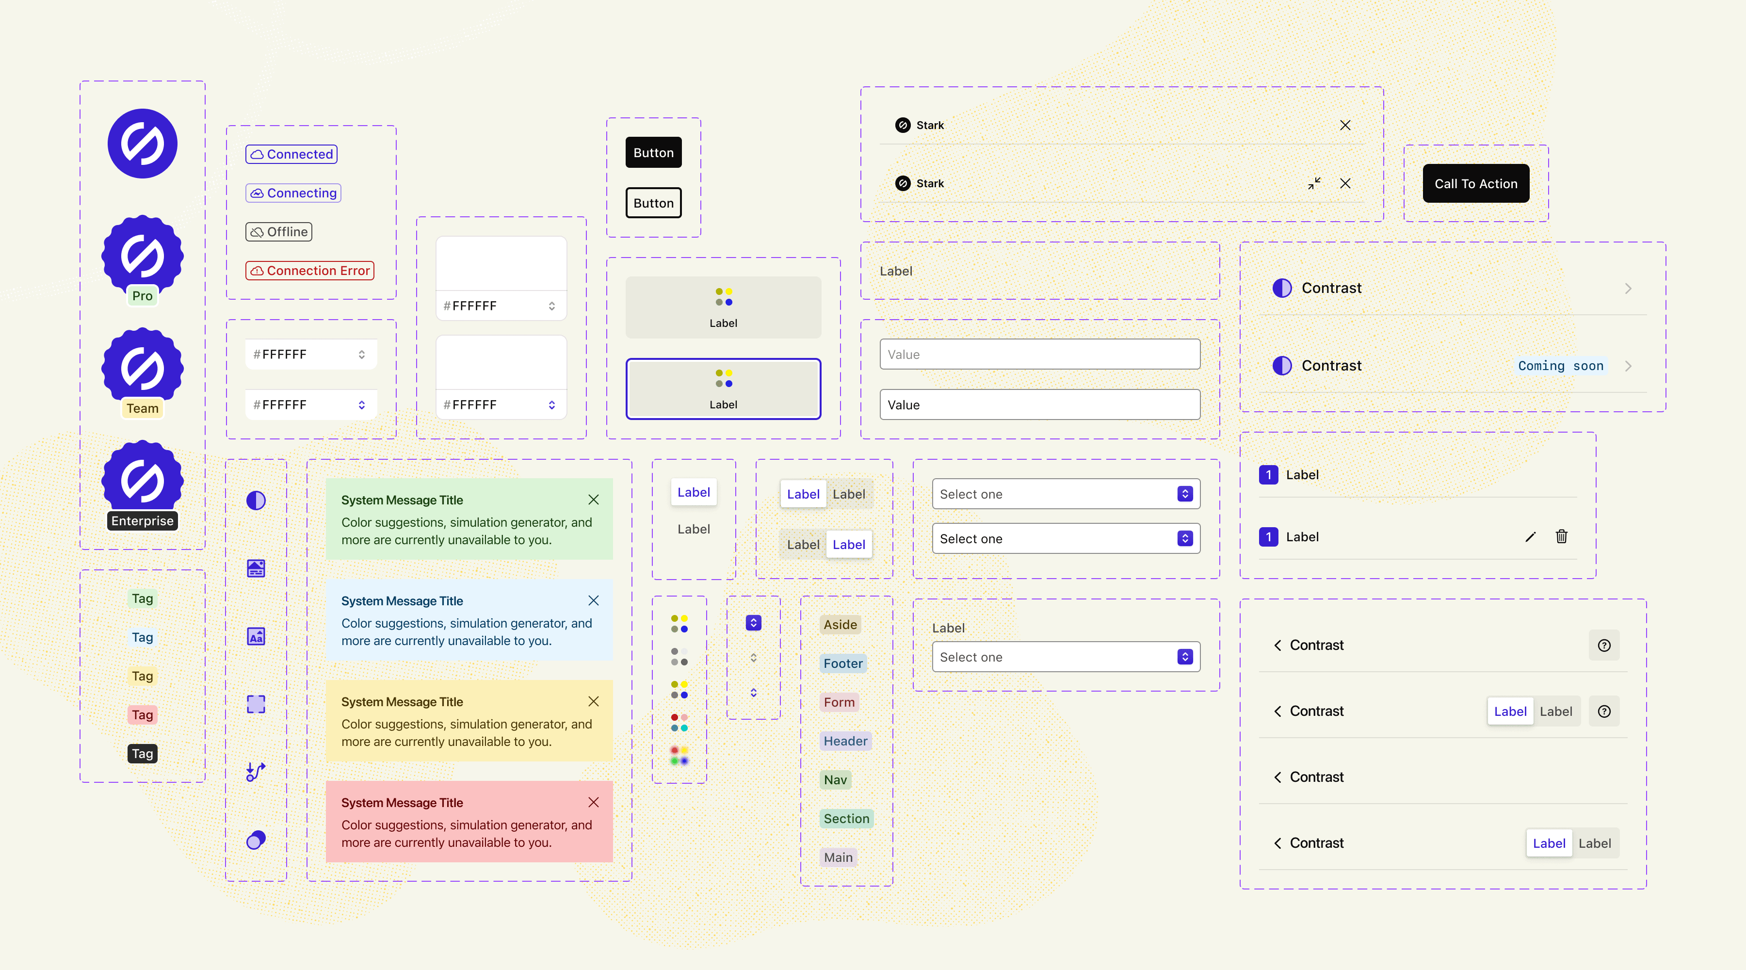Screen dimensions: 1746x970
Task: Open Select one dropdown under the Label heading
Action: (x=1066, y=657)
